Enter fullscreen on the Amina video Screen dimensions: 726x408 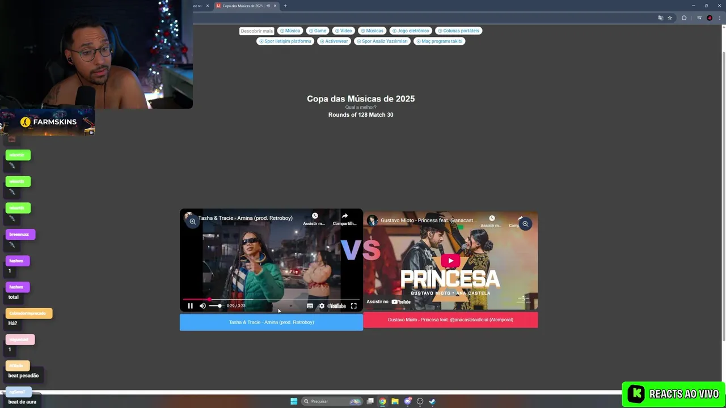point(353,306)
